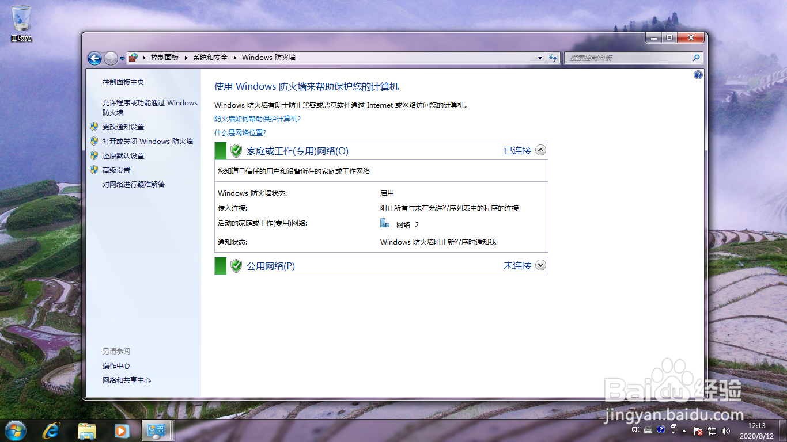
Task: Click 公用网络(P) header
Action: coord(271,266)
